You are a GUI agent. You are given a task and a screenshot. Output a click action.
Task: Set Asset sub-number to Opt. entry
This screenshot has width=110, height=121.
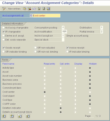(x=61, y=76)
